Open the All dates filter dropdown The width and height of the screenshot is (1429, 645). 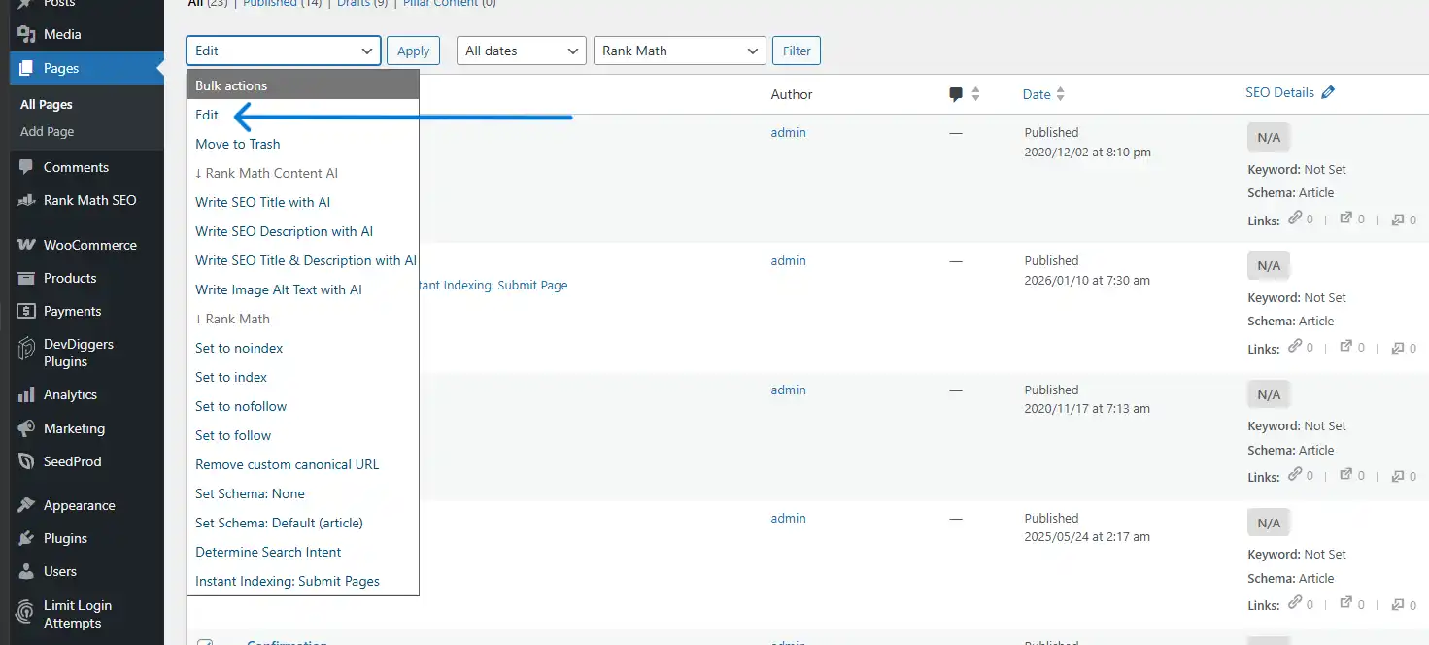coord(522,51)
